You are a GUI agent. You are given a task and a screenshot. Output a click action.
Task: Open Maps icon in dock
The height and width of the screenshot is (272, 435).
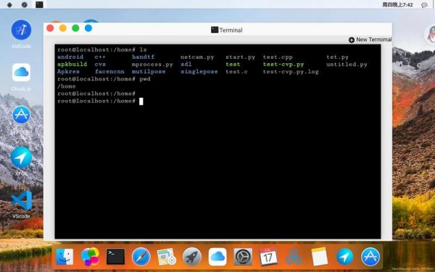pos(167,257)
